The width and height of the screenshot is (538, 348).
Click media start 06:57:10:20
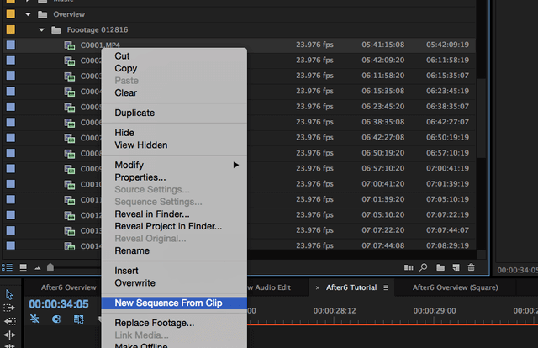click(383, 168)
